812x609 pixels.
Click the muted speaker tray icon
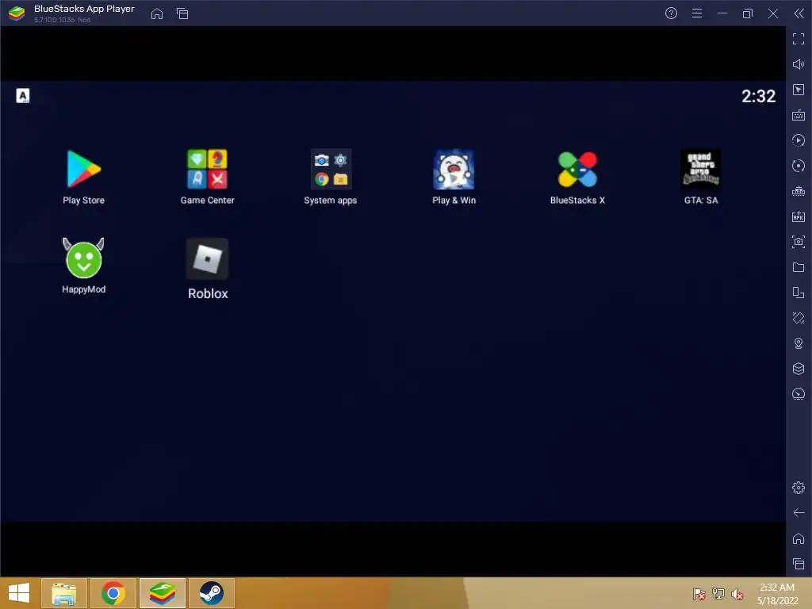pyautogui.click(x=737, y=594)
